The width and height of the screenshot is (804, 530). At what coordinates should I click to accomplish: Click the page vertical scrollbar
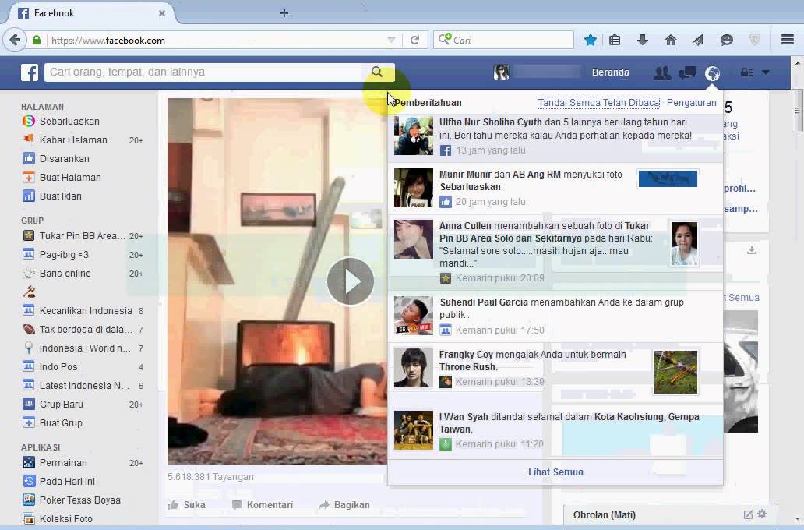point(797,111)
